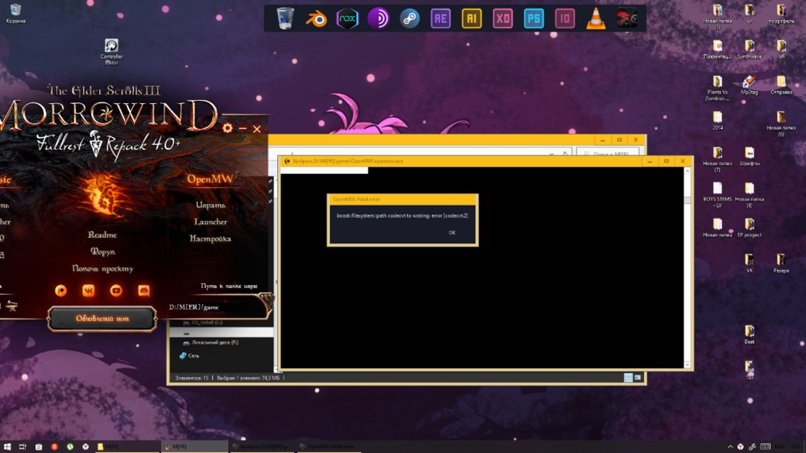
Task: Click the Обновлений нет update button
Action: [x=102, y=318]
